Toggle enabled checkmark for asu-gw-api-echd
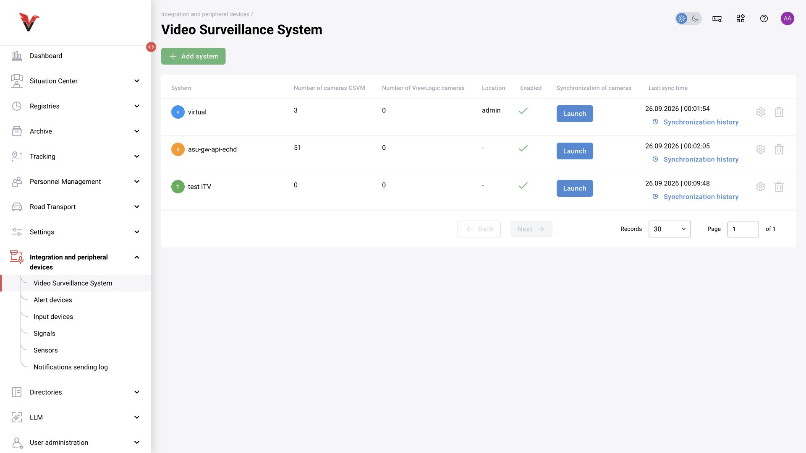The height and width of the screenshot is (453, 806). 523,148
